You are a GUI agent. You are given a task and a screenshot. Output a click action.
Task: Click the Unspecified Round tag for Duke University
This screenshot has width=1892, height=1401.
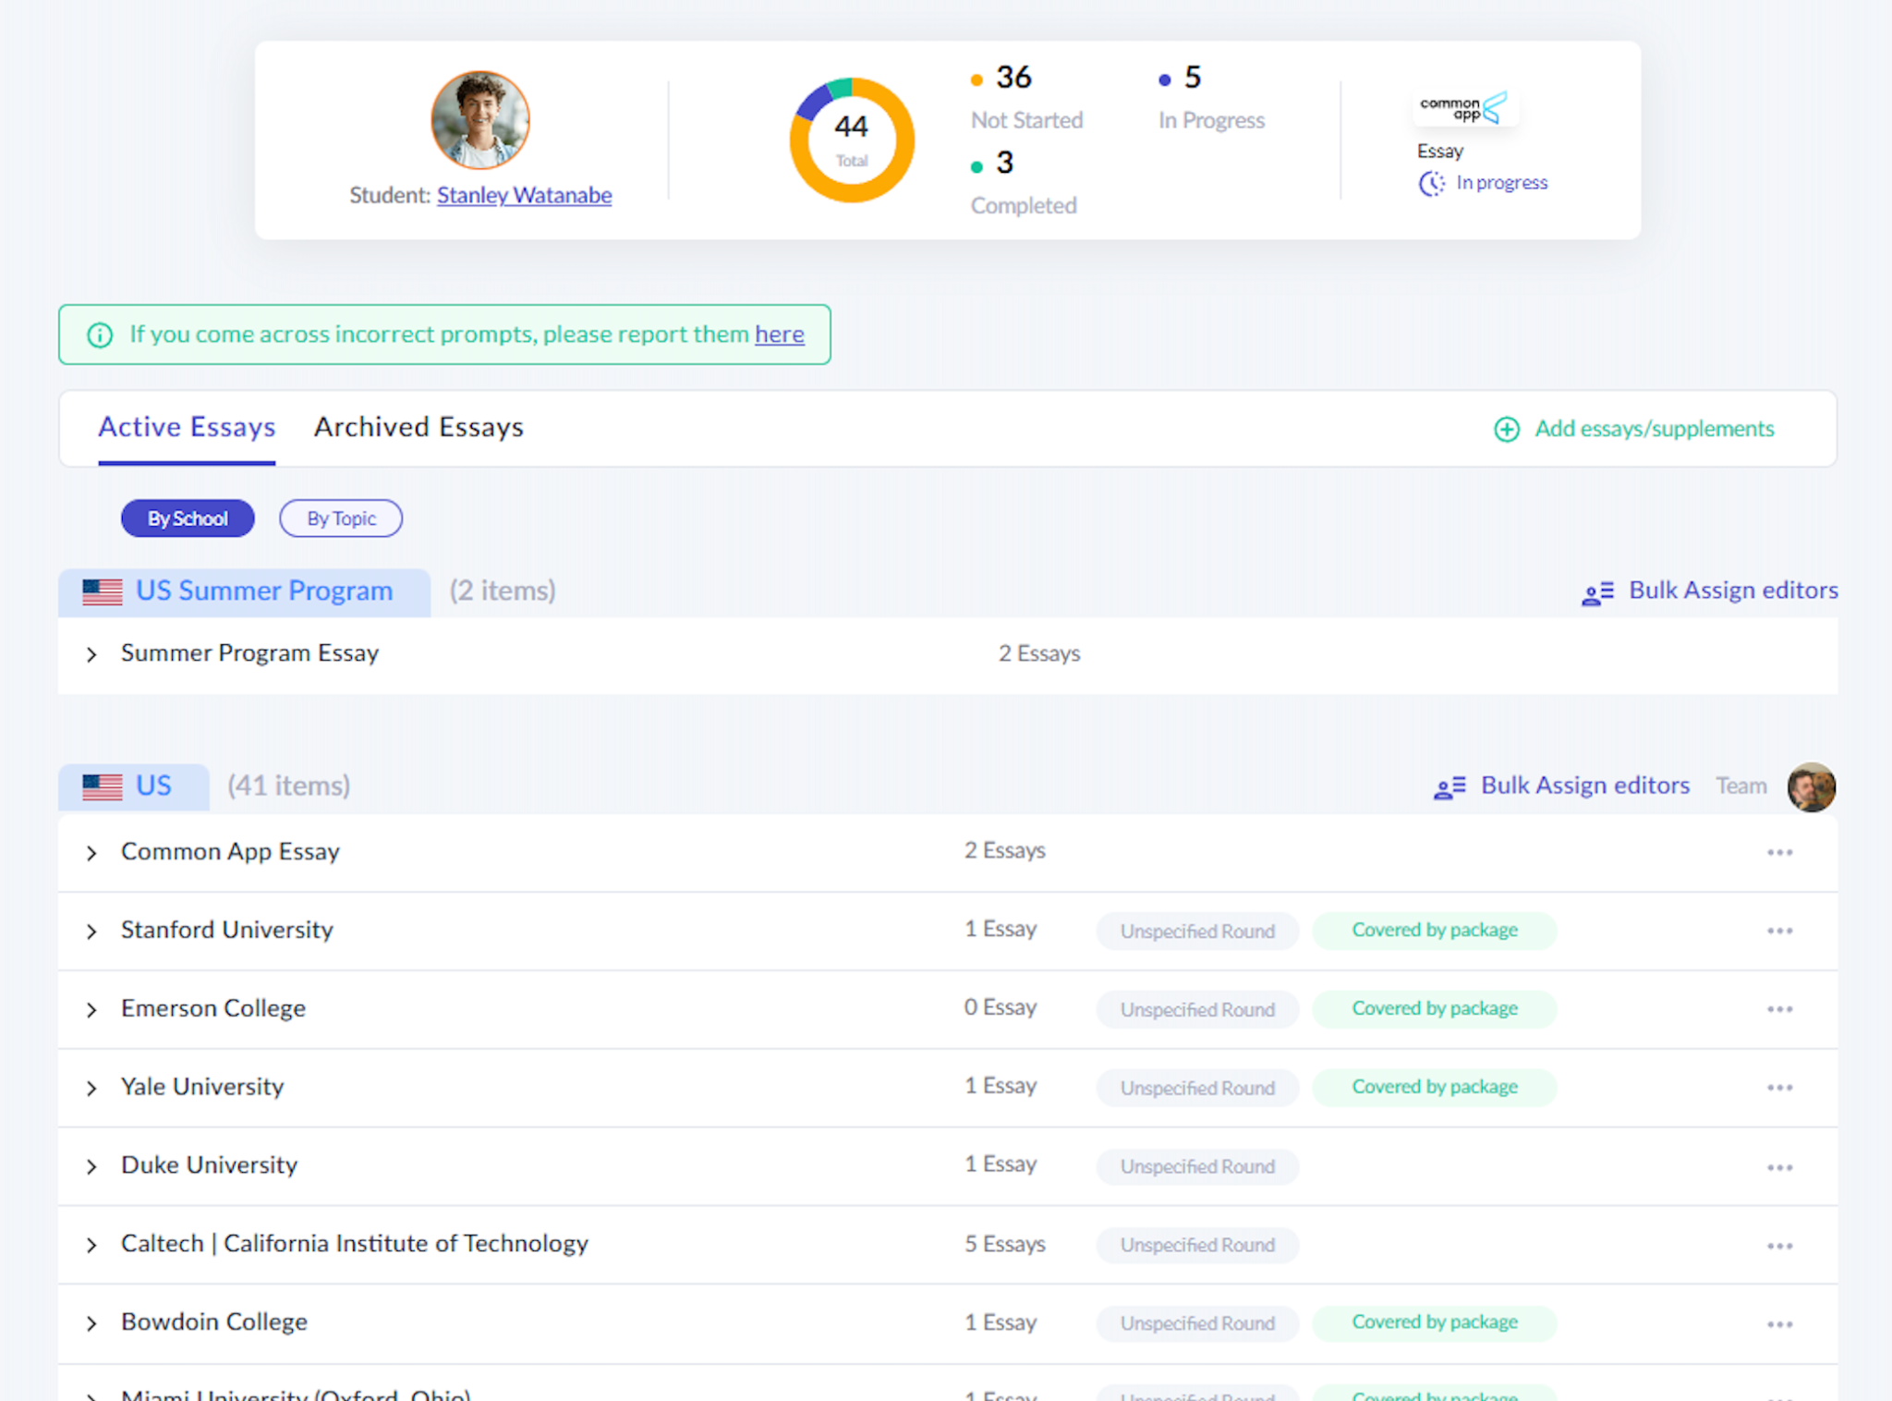[1197, 1166]
